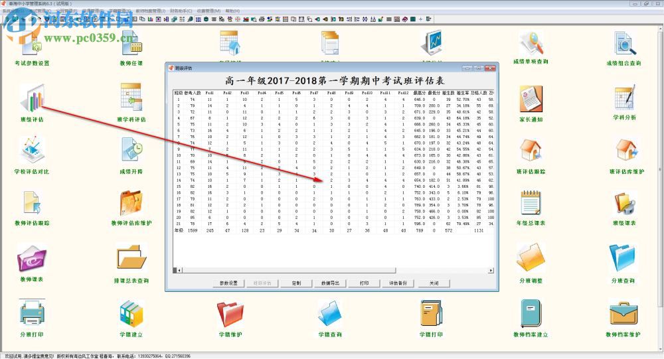Open the 班评估库维护 house icon
The width and height of the screenshot is (664, 359).
[627, 151]
